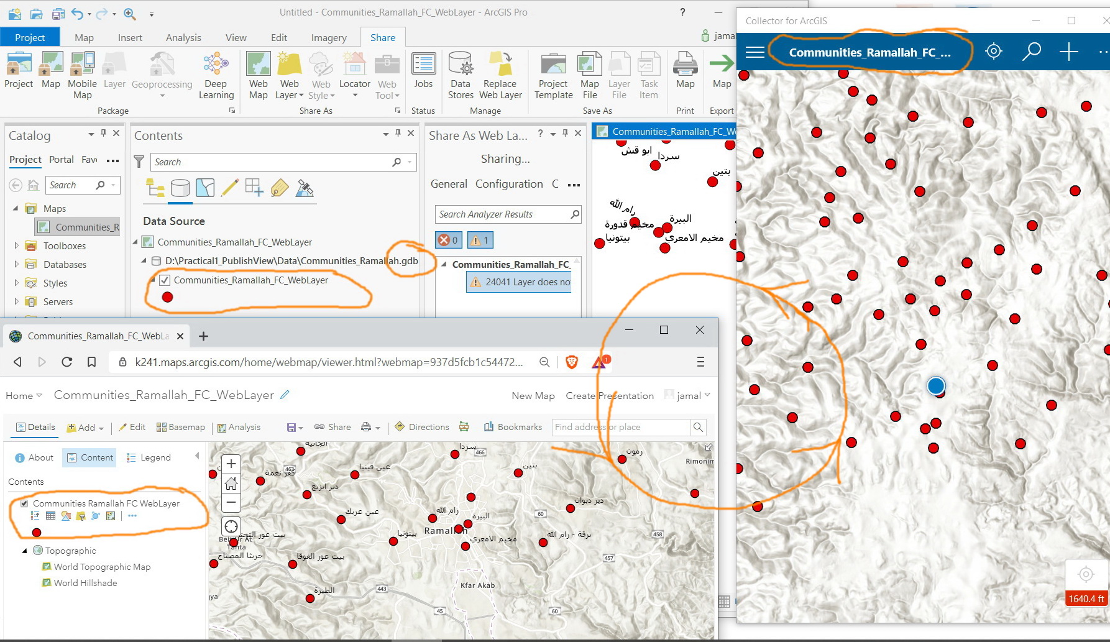Save as Project Template
This screenshot has height=642, width=1110.
(x=553, y=76)
